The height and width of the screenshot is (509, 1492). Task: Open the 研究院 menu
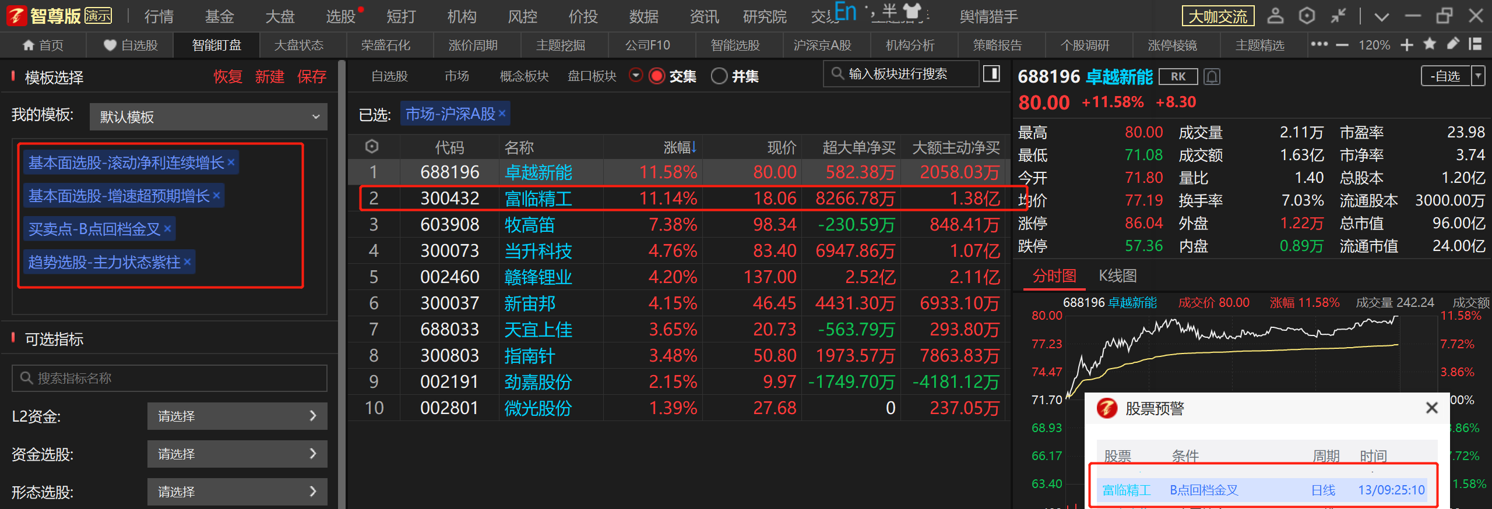coord(765,16)
